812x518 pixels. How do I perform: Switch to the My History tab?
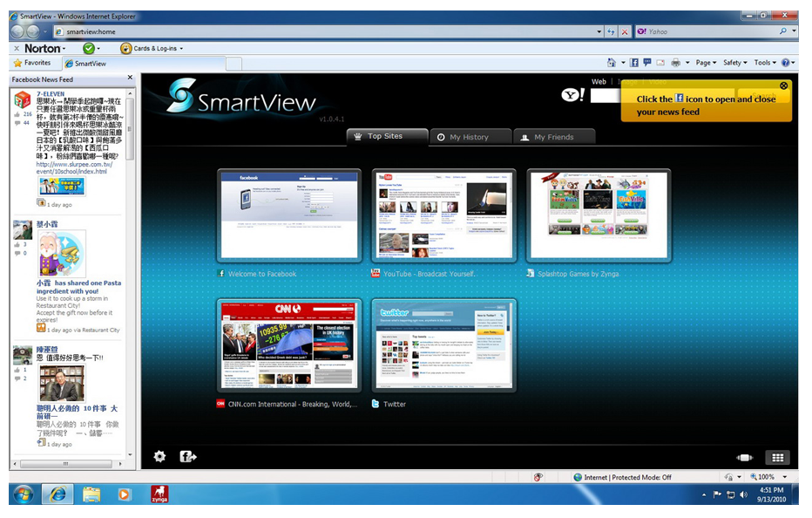(470, 136)
